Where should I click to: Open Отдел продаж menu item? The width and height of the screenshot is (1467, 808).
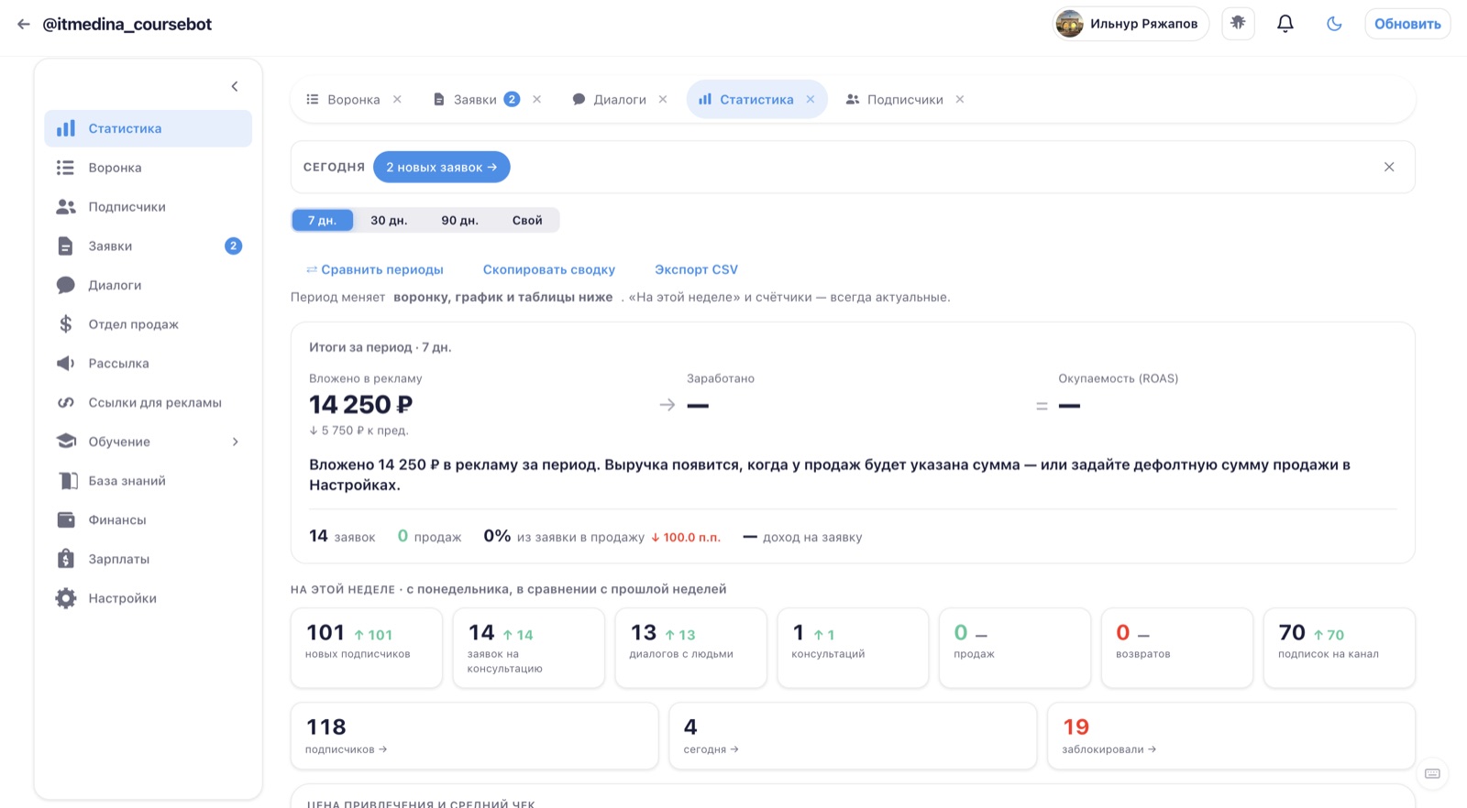click(148, 324)
